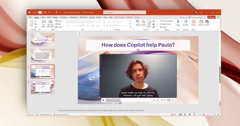This screenshot has height=126, width=240.
Task: Open Add-ins
Action: click(193, 23)
